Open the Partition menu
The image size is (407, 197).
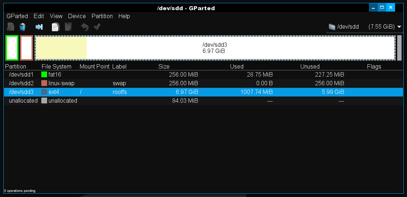102,16
